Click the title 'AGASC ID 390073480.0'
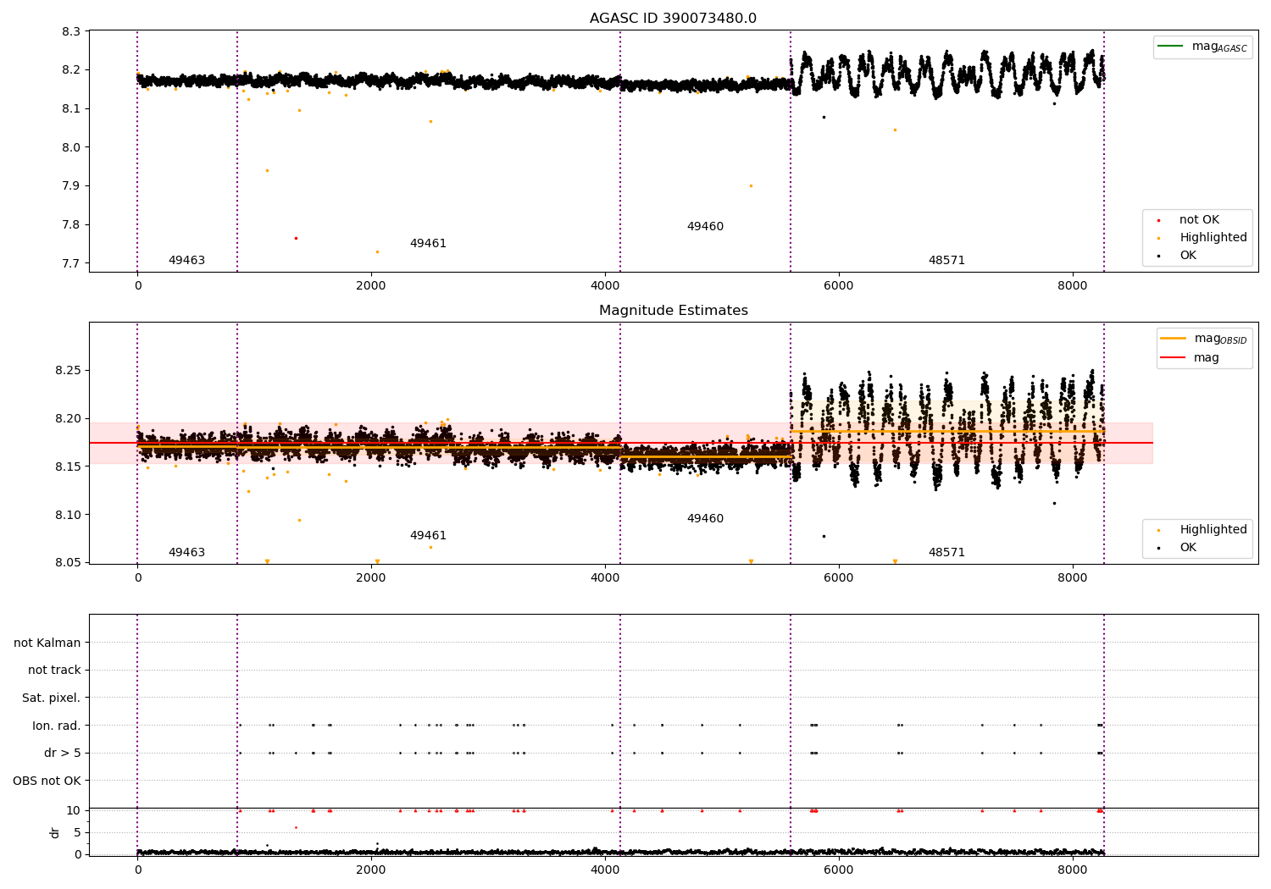Viewport: 1271px width, 889px height. (x=673, y=19)
